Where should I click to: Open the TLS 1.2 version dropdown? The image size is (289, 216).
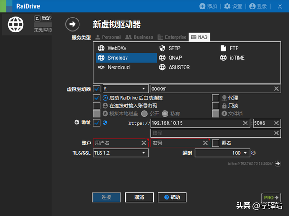121,153
